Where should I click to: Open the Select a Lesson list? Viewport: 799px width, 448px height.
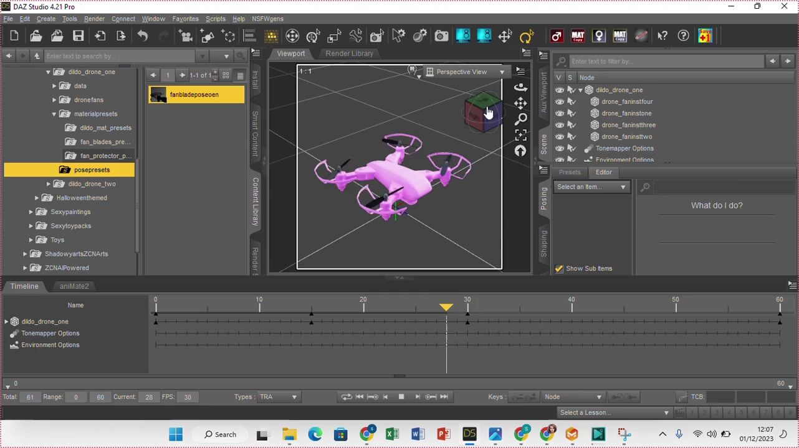click(x=614, y=413)
